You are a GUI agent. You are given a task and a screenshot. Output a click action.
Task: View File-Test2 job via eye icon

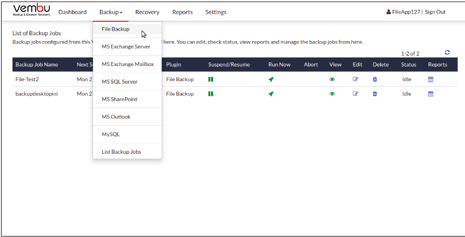coord(332,80)
